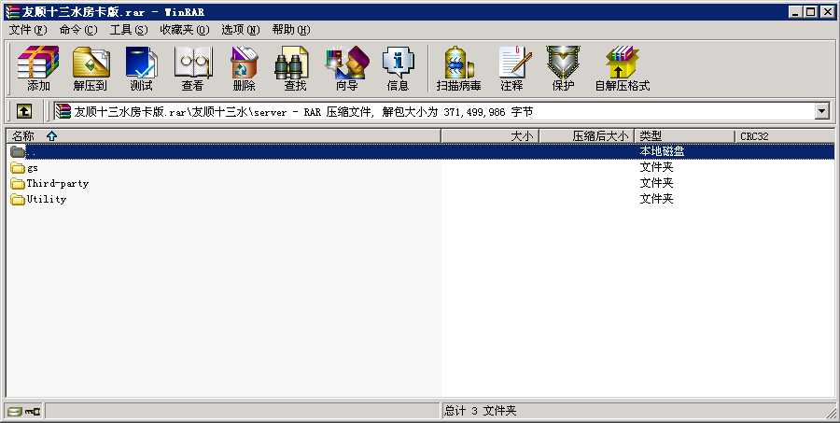Click '总计 3 文件夹' status bar text
The image size is (840, 423).
[x=481, y=411]
